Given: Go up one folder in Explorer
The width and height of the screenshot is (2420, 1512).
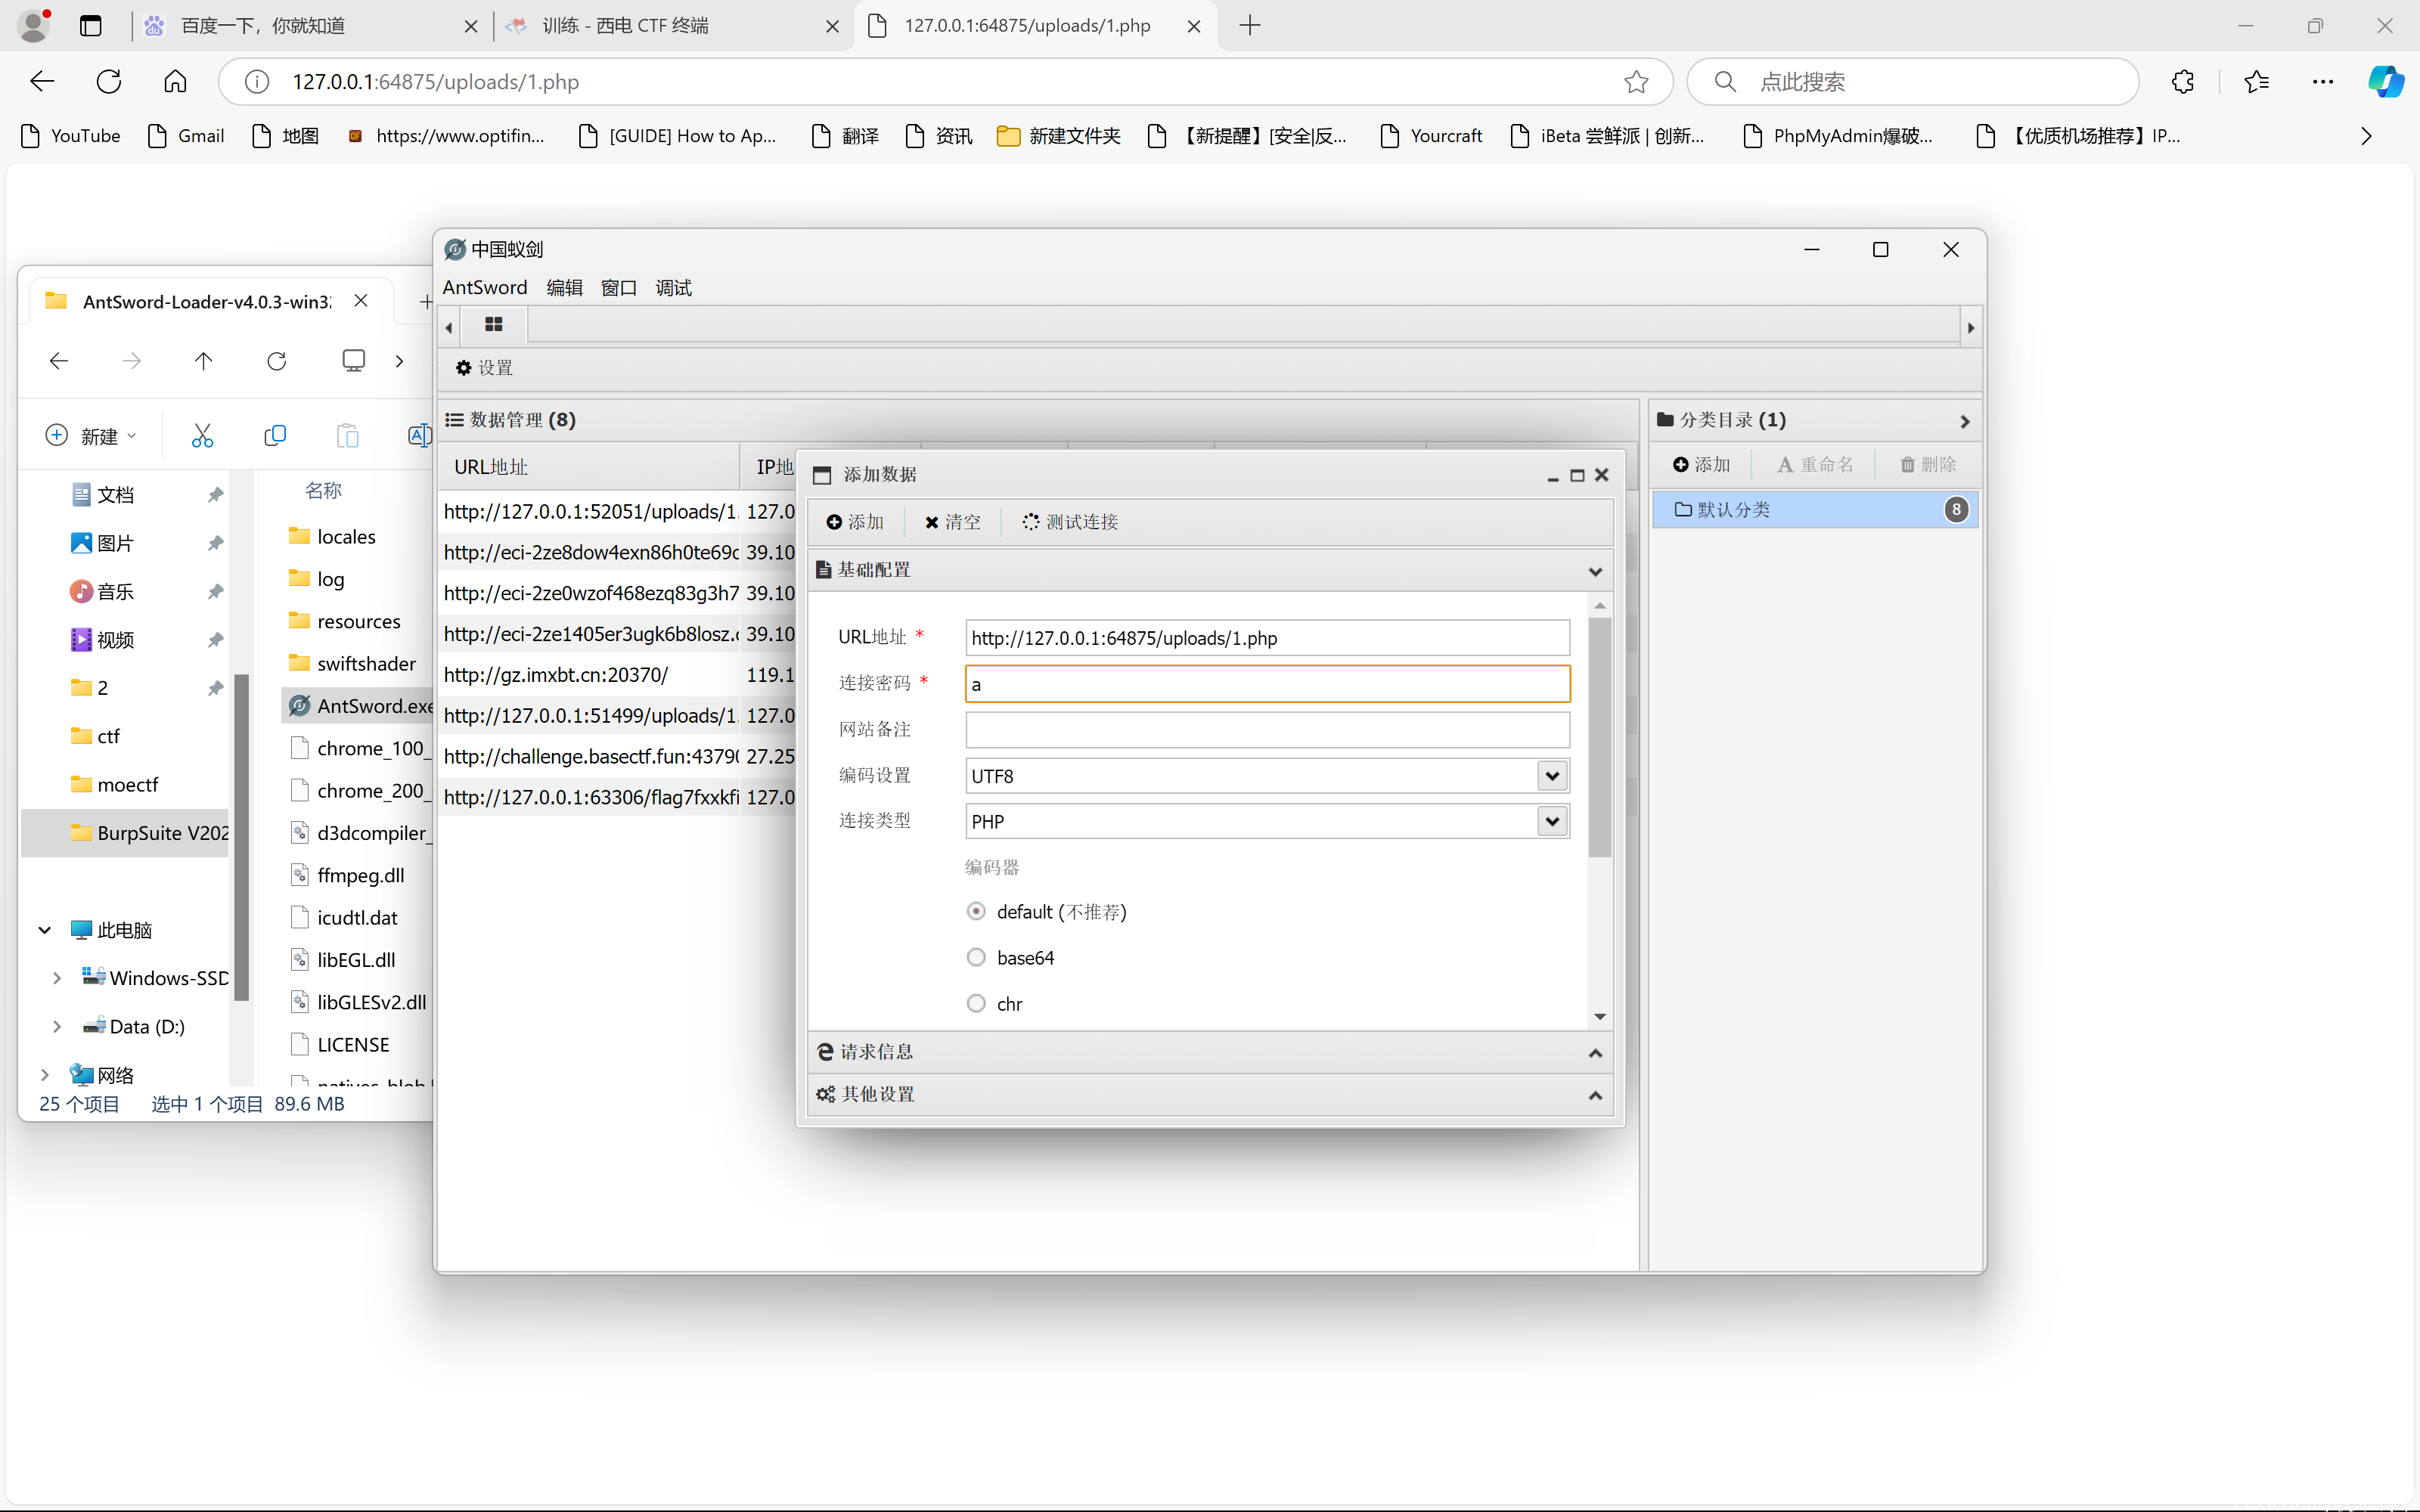Looking at the screenshot, I should tap(203, 361).
